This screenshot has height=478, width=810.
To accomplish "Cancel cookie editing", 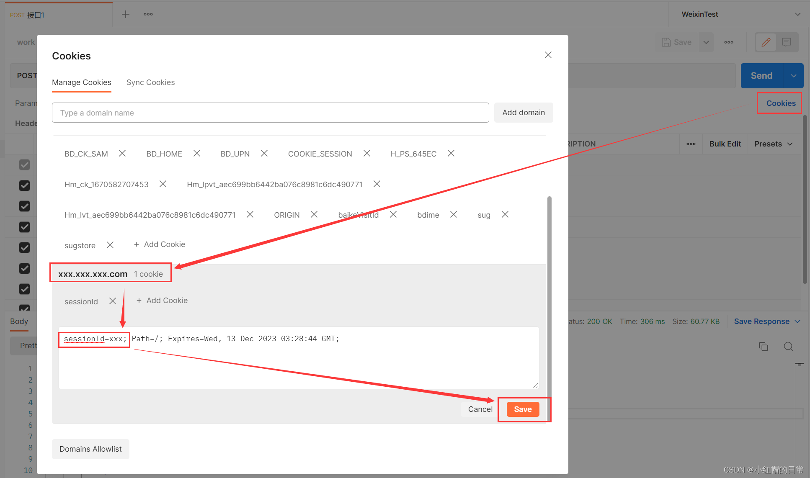I will point(480,409).
